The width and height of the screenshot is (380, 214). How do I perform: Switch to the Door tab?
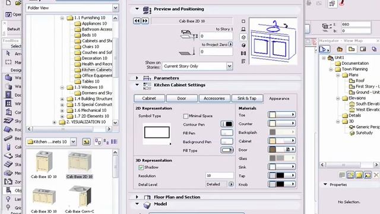click(182, 98)
